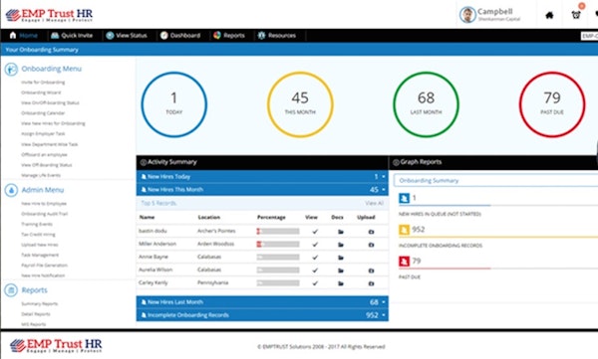Viewport: 598px width, 359px height.
Task: Open the alarm notification icon with badge
Action: point(576,15)
